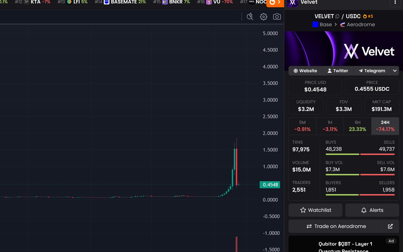The image size is (403, 252).
Task: Click the Velvet logo icon in header
Action: [x=293, y=3]
